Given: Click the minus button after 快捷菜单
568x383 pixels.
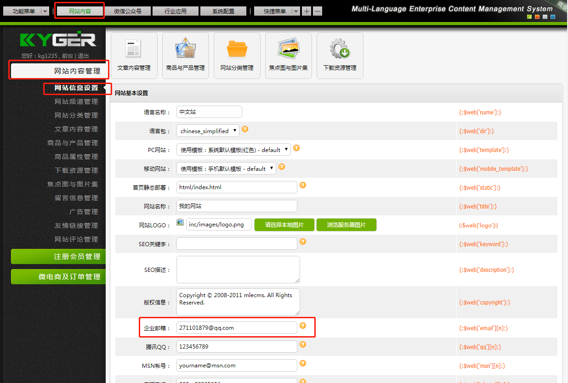Looking at the screenshot, I should (318, 11).
